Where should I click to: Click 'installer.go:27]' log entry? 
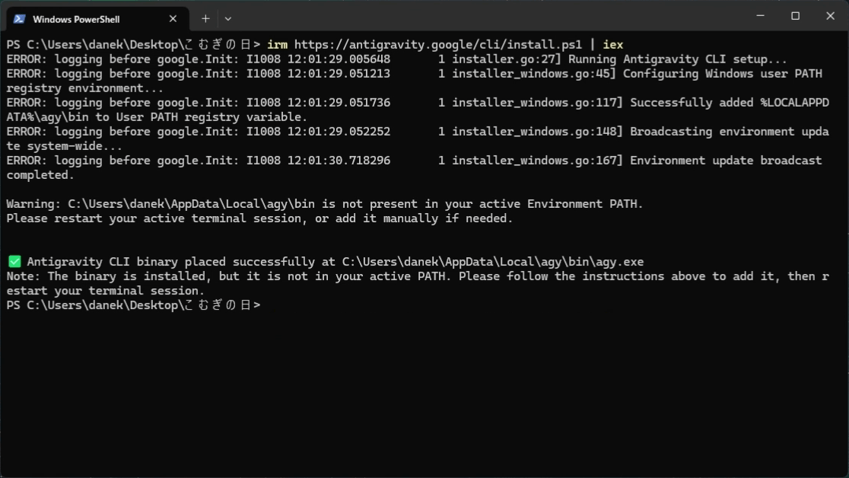click(x=506, y=59)
